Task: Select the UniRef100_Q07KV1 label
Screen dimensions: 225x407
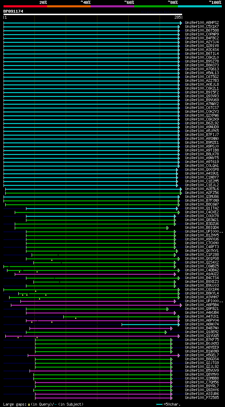Action: pos(202,251)
